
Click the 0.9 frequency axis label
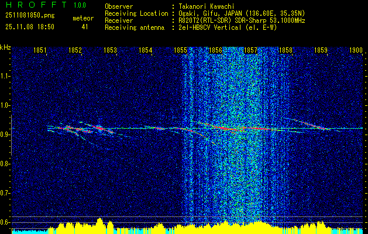pos(5,135)
